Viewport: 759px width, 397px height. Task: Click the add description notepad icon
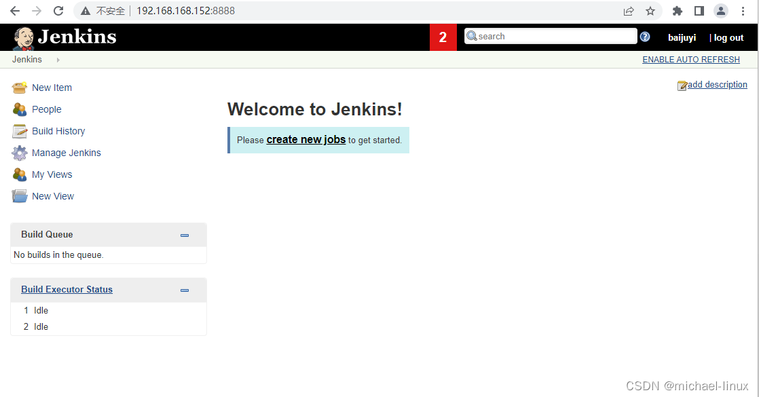pyautogui.click(x=682, y=86)
